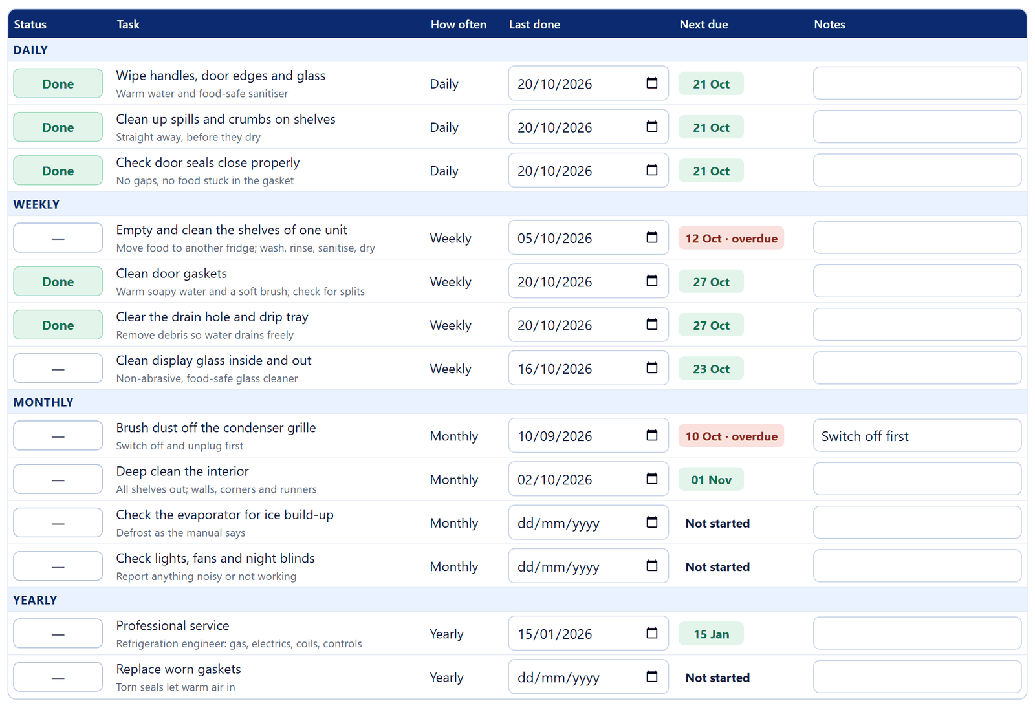The height and width of the screenshot is (710, 1035).
Task: Click the 01 Nov next due badge
Action: point(711,479)
